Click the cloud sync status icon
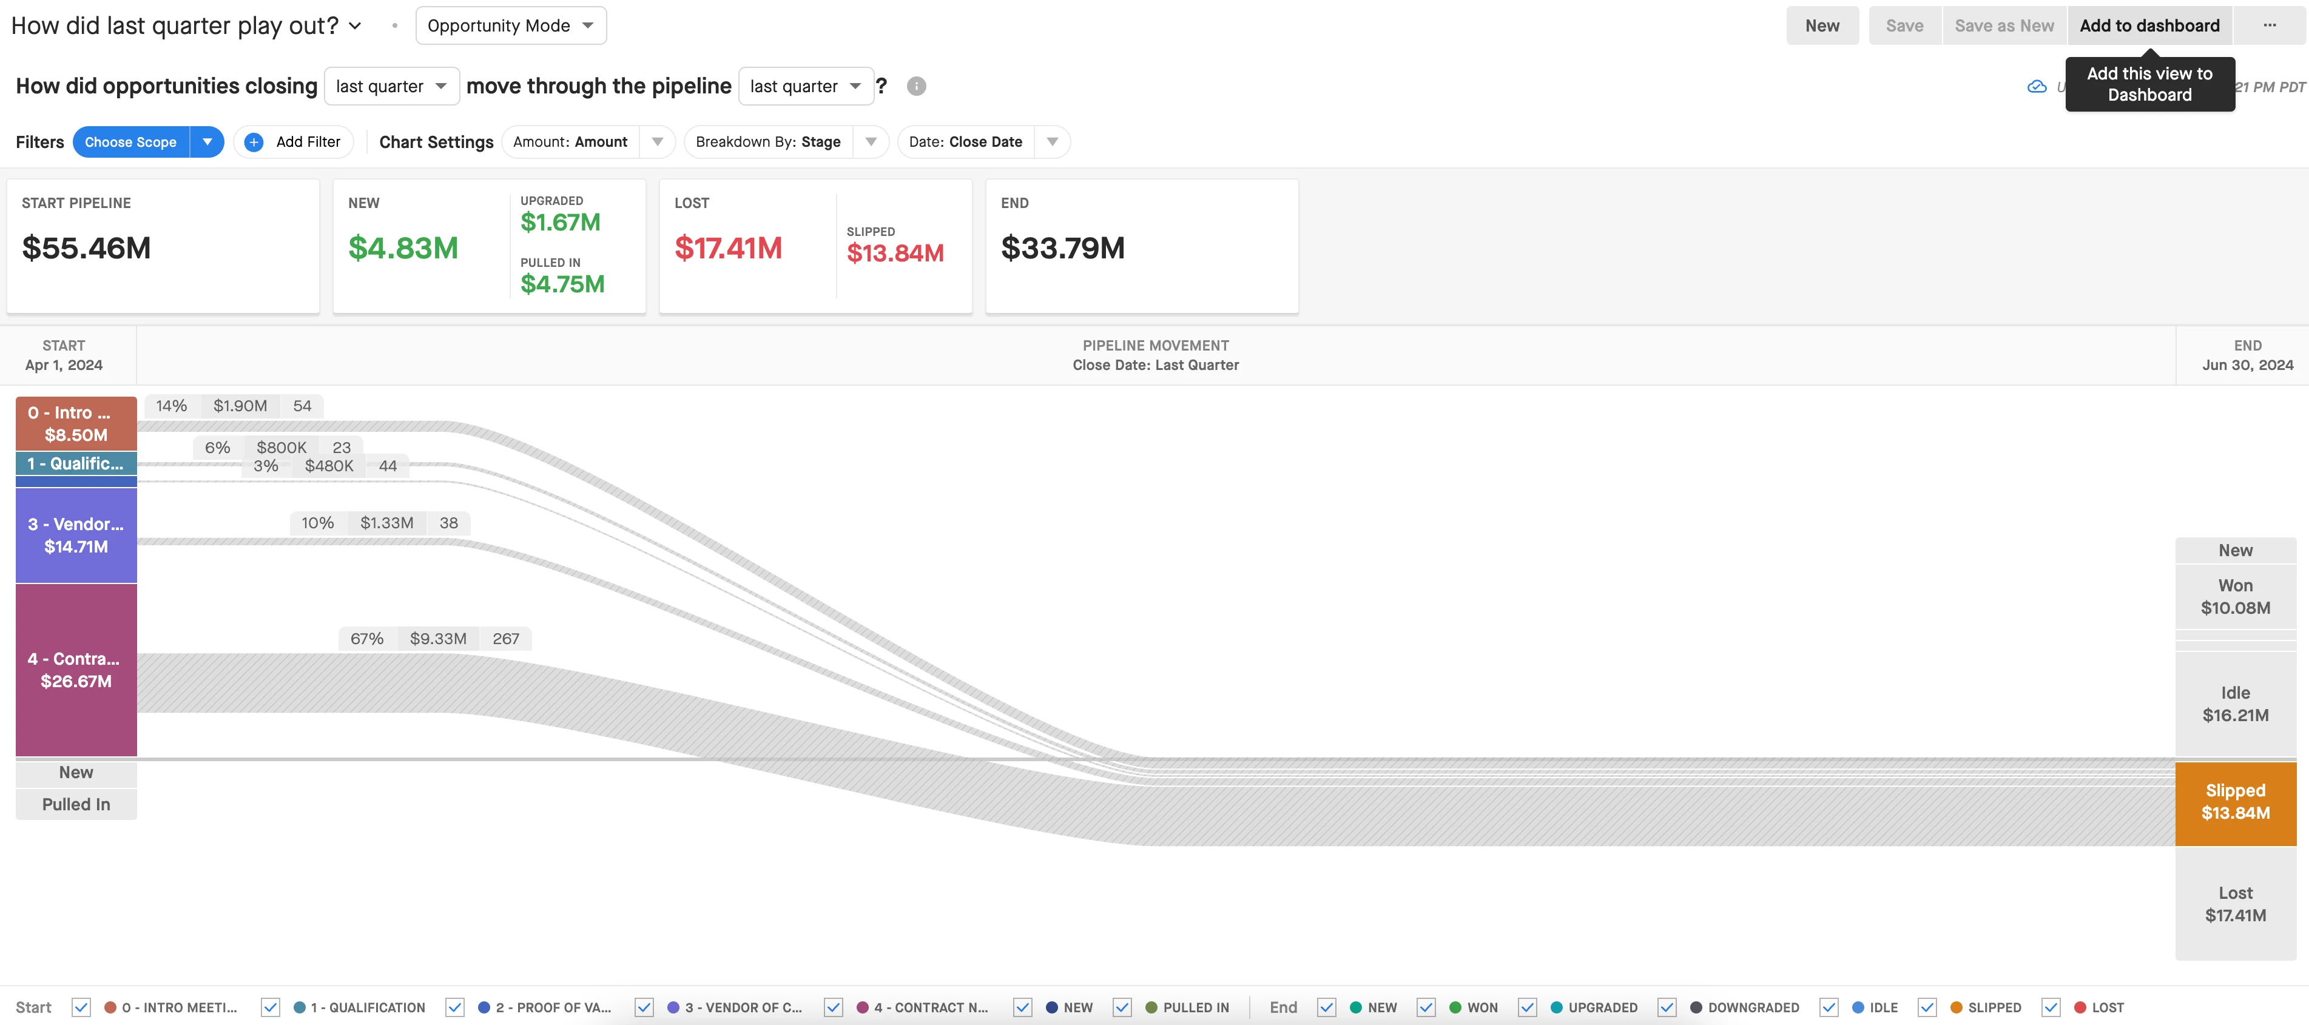2309x1025 pixels. (x=2037, y=87)
